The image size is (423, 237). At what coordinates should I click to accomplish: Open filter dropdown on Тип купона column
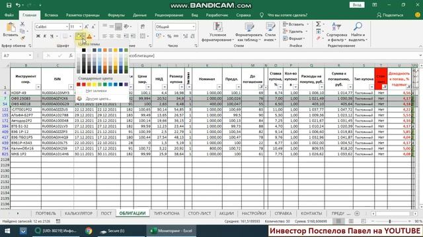[371, 87]
